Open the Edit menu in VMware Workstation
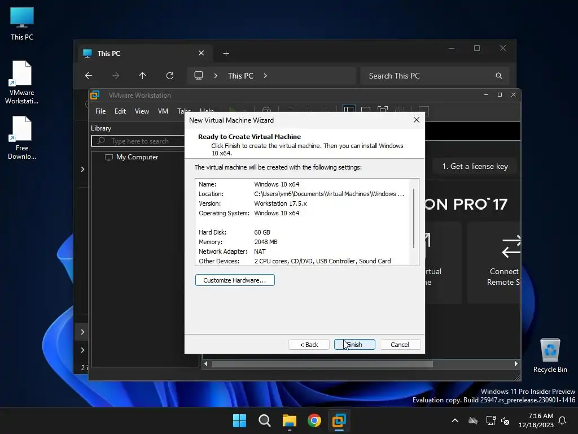The height and width of the screenshot is (434, 578). pos(120,111)
